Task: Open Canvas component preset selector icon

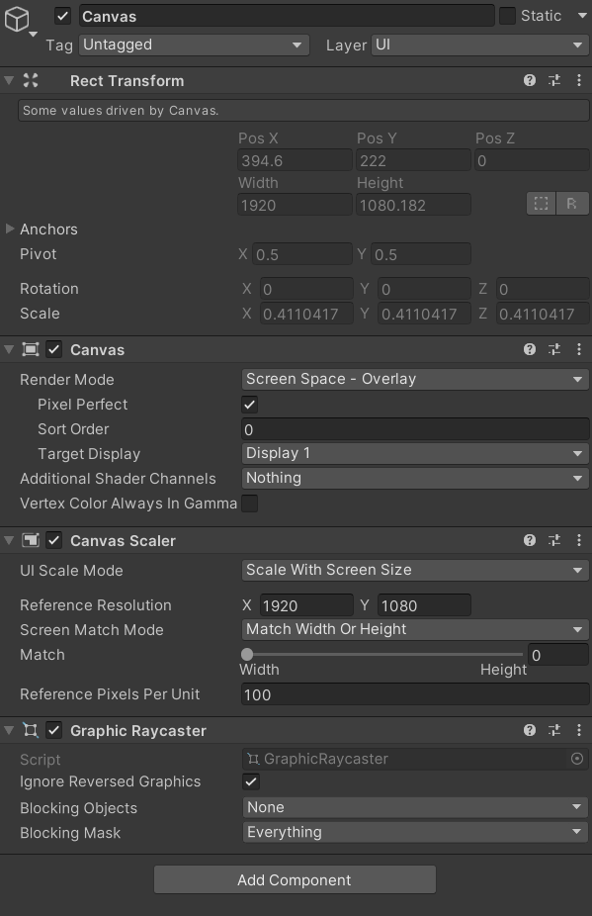Action: [554, 349]
